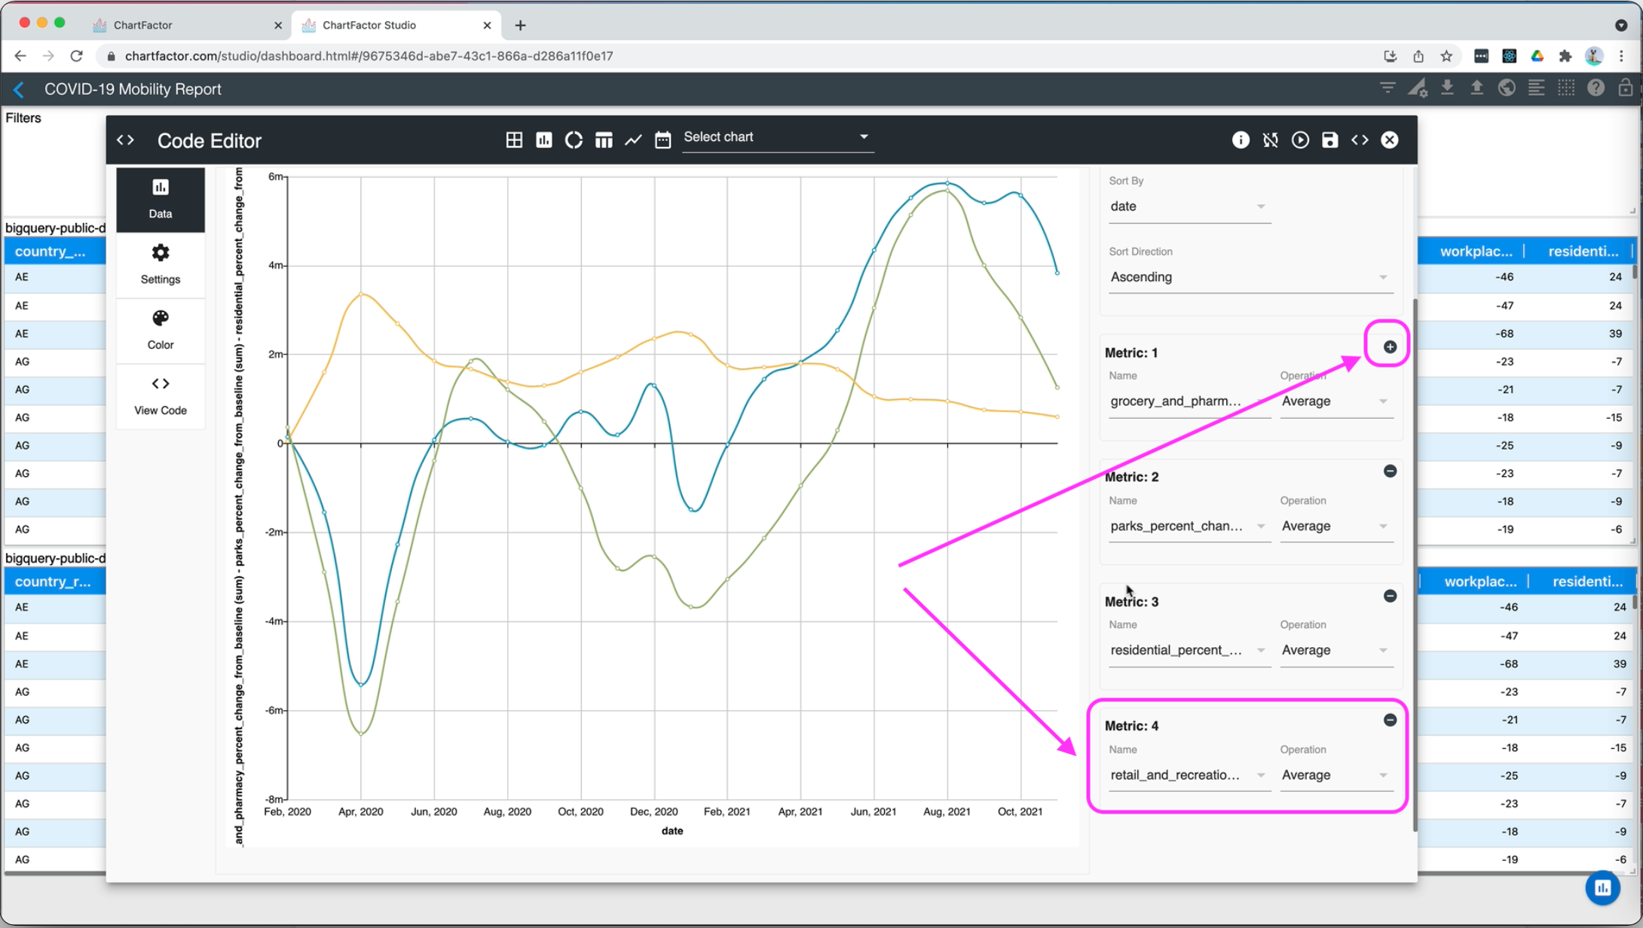Viewport: 1643px width, 928px height.
Task: Click the Code Editor panel scrollbar
Action: [x=1415, y=565]
